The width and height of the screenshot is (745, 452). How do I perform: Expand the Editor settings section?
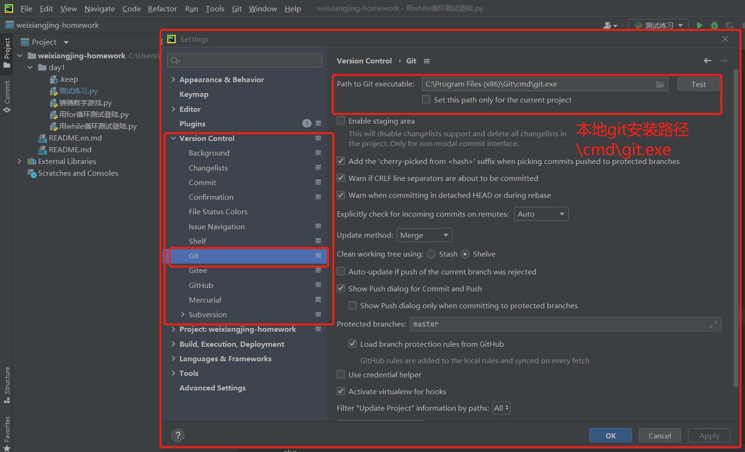(x=173, y=109)
